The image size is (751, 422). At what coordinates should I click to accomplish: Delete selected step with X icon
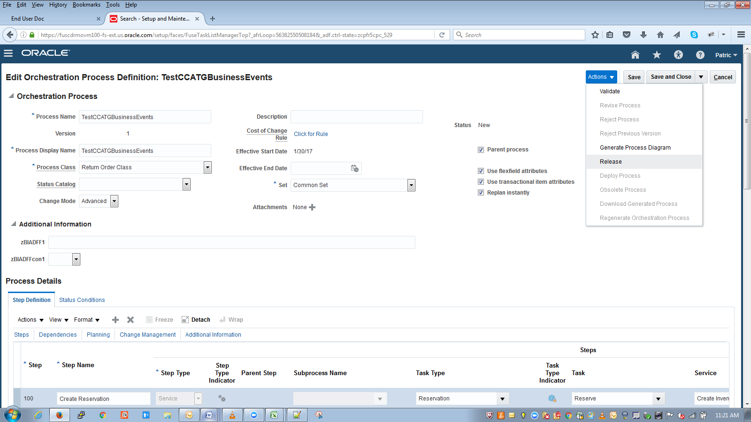[130, 320]
